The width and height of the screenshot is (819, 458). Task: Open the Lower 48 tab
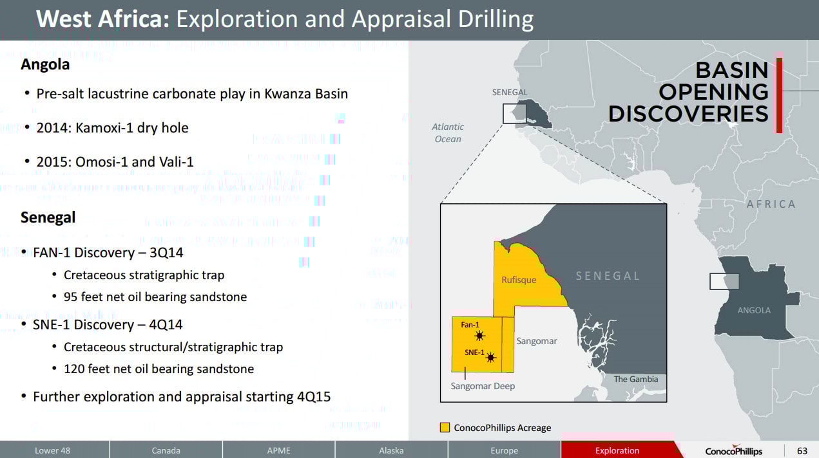(52, 450)
